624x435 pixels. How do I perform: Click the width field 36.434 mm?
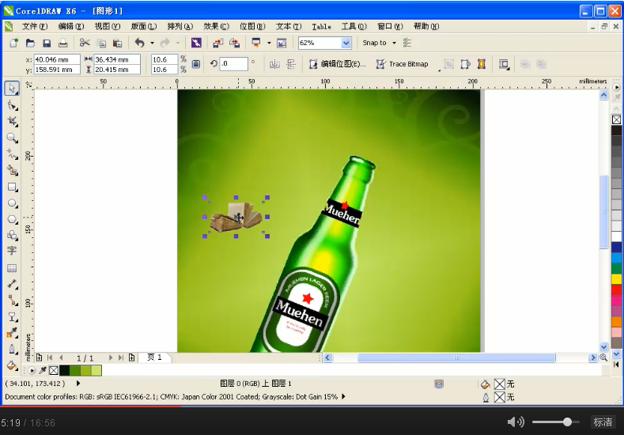117,59
